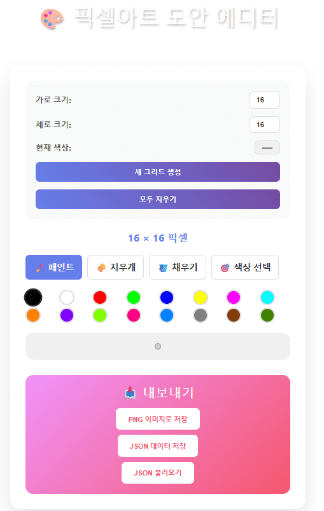Select the 채우기 fill bucket tool
This screenshot has height=511, width=324.
(x=178, y=267)
